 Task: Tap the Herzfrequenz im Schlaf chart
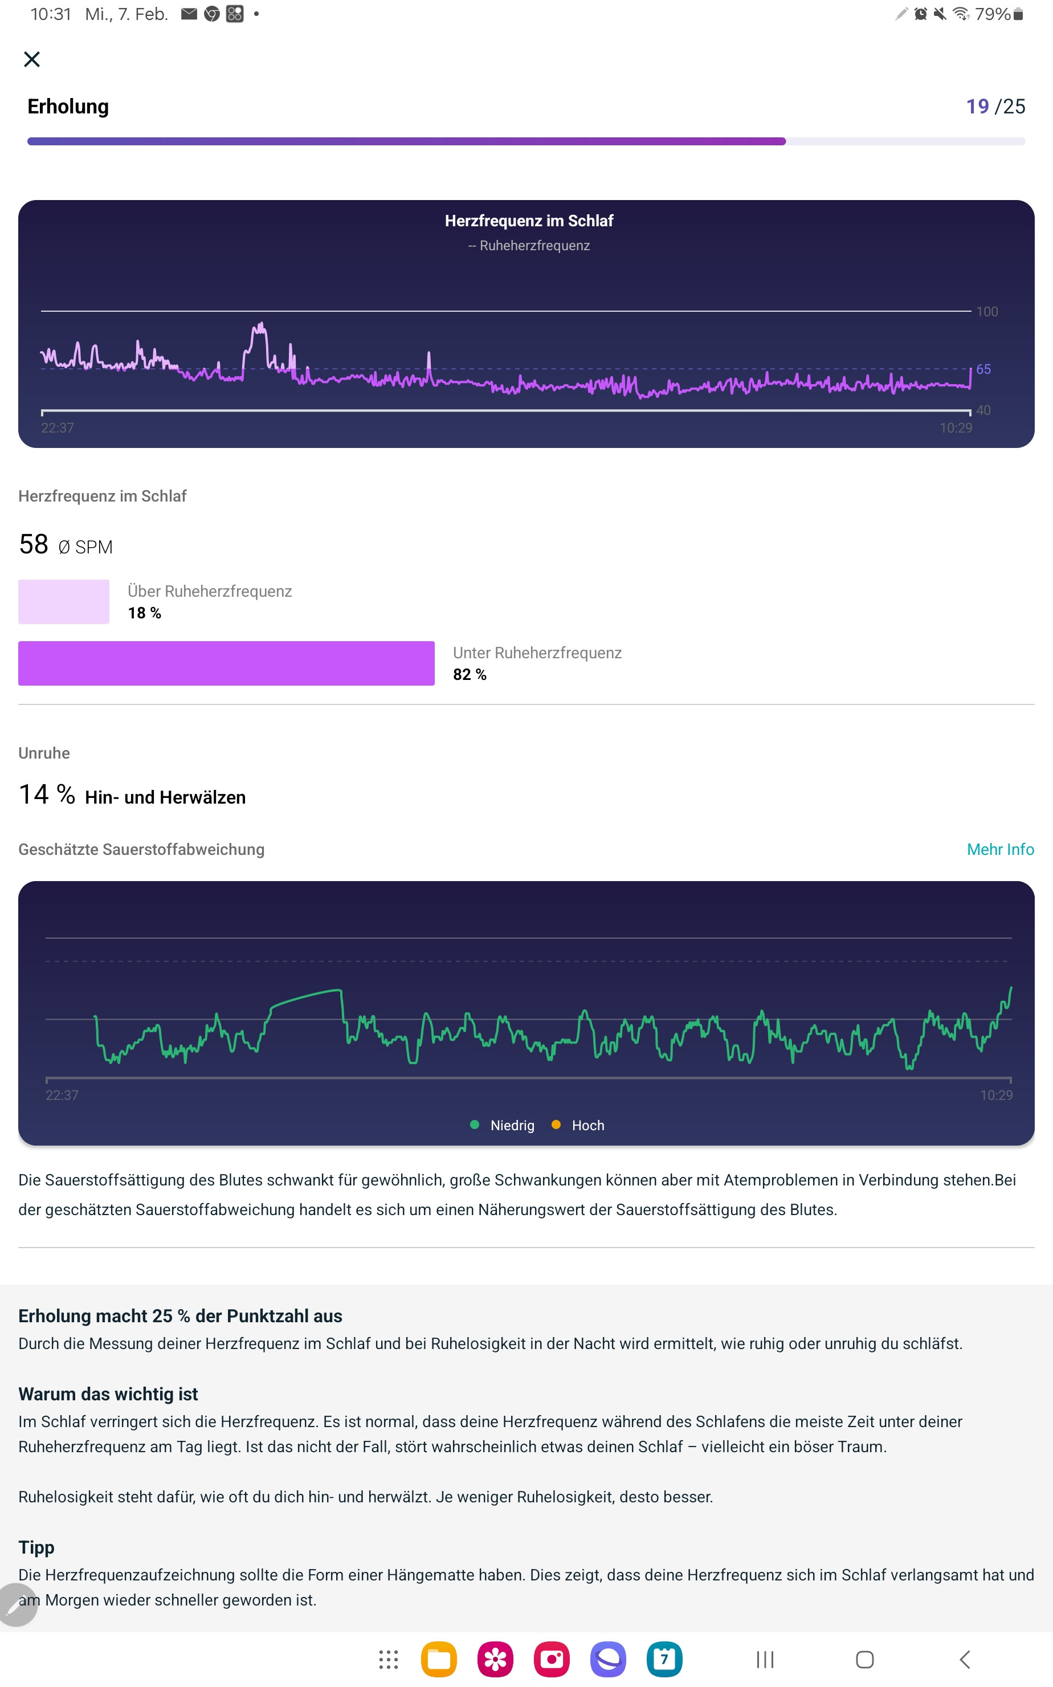click(x=526, y=324)
